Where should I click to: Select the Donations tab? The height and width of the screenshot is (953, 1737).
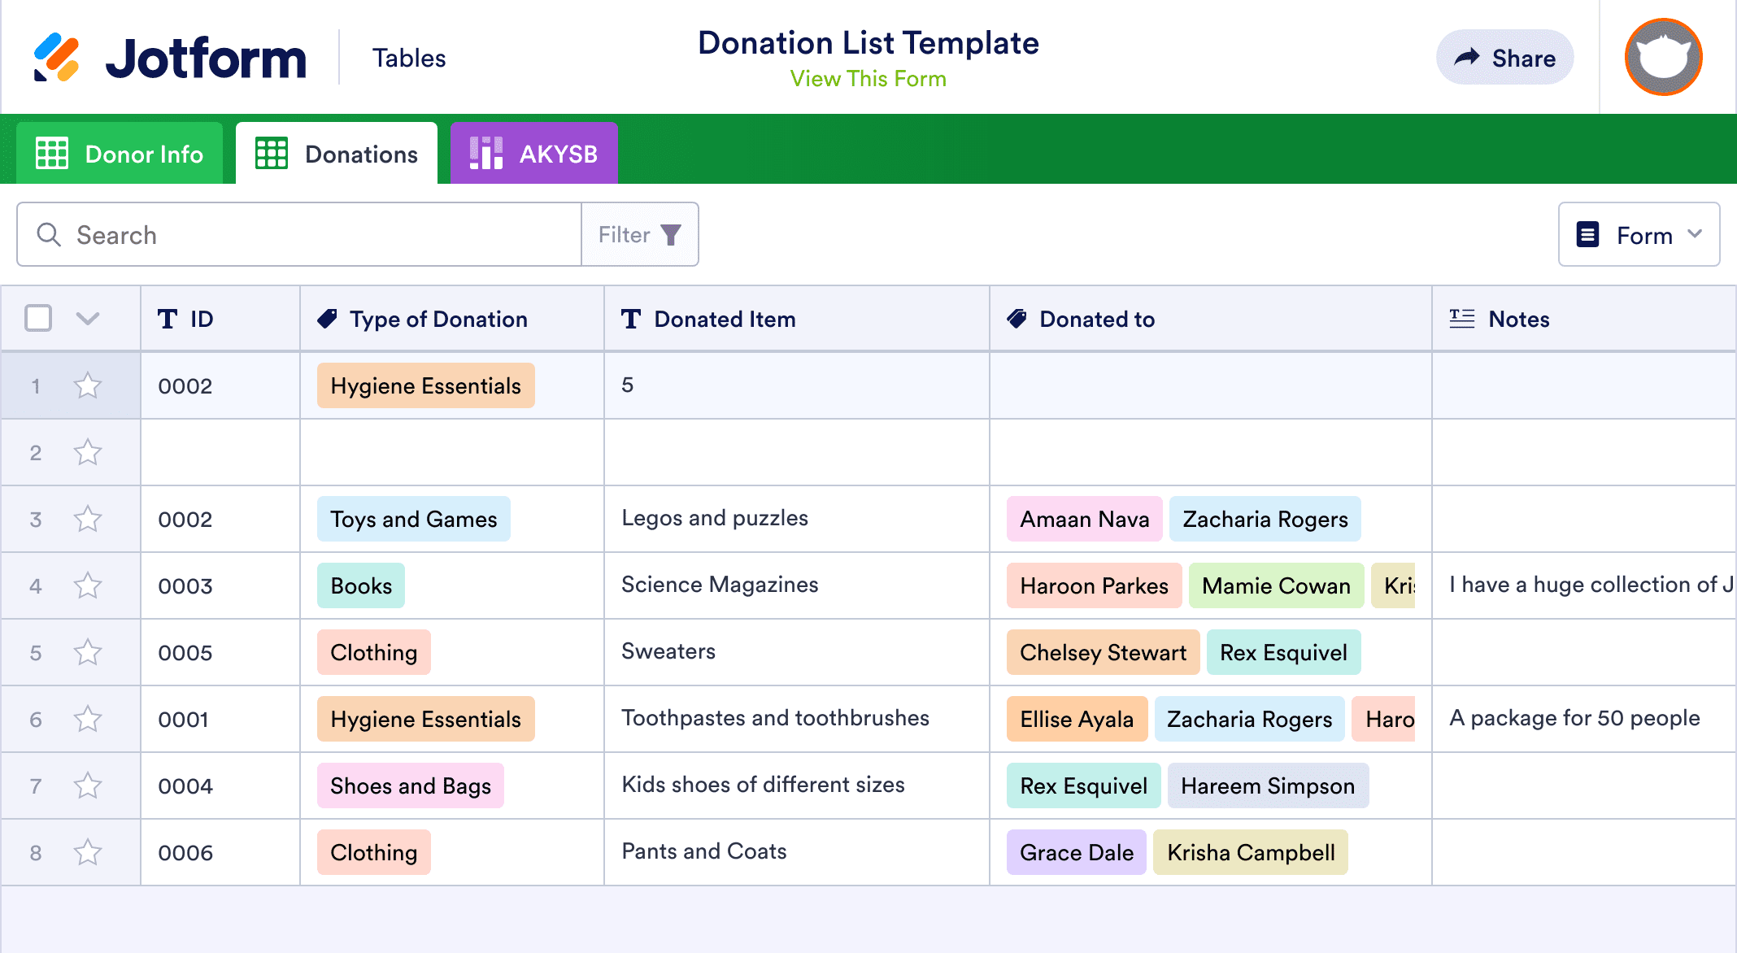[x=337, y=153]
